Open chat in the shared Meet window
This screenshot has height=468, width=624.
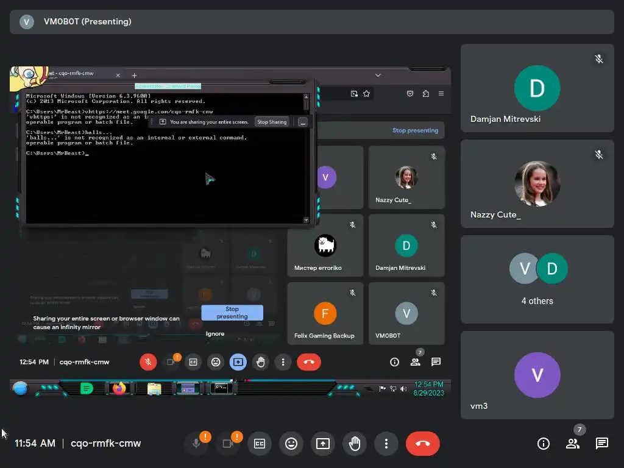tap(436, 362)
